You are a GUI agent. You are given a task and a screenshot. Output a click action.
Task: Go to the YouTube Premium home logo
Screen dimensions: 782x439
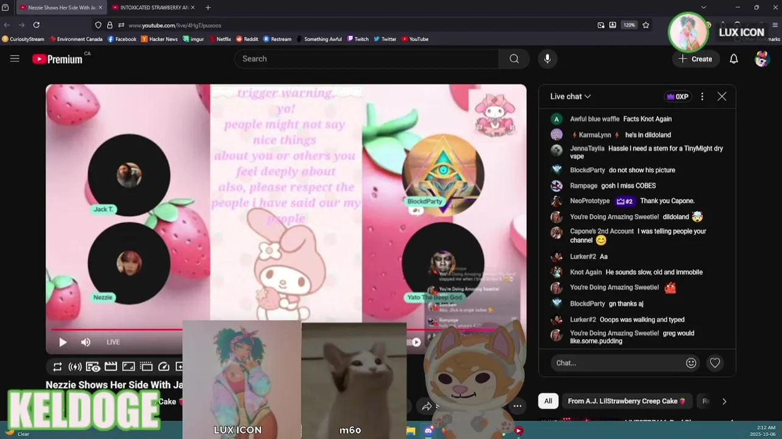click(58, 59)
